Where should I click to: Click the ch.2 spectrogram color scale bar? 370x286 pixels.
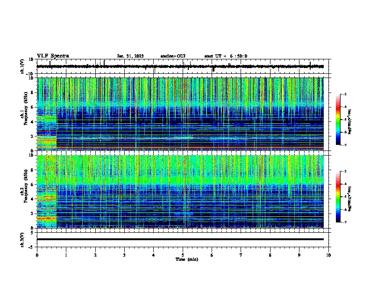tap(338, 197)
